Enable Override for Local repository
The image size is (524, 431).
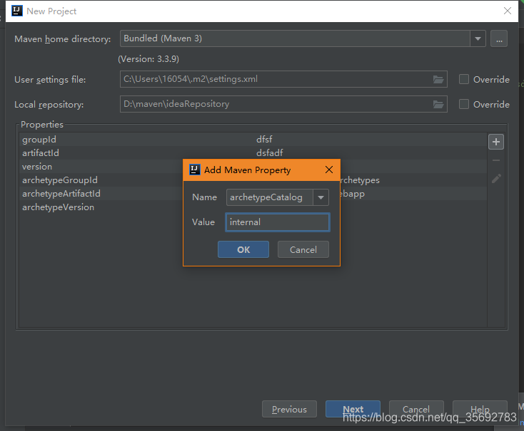[463, 105]
